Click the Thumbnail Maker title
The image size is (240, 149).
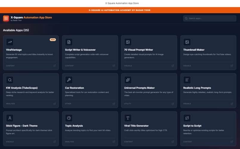[194, 50]
